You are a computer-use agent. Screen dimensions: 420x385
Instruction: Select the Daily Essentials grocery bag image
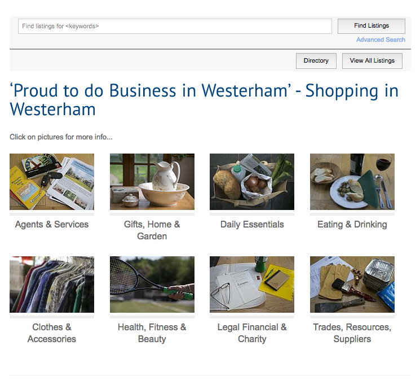(252, 182)
